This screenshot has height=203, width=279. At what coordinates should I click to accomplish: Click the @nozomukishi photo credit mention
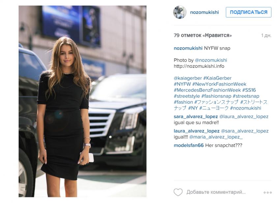pyautogui.click(x=211, y=60)
